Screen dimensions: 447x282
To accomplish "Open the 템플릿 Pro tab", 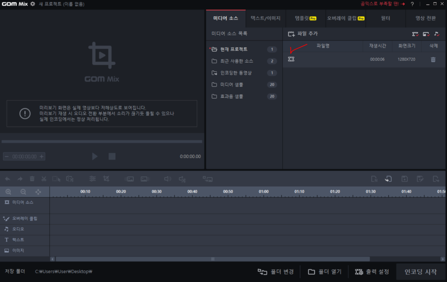I will (305, 18).
